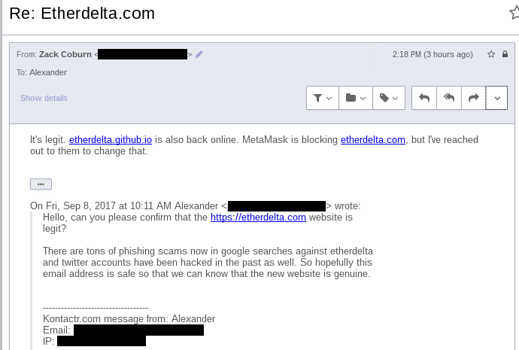This screenshot has height=350, width=519.
Task: Click the pencil icon beside Zack Coburn
Action: point(199,54)
